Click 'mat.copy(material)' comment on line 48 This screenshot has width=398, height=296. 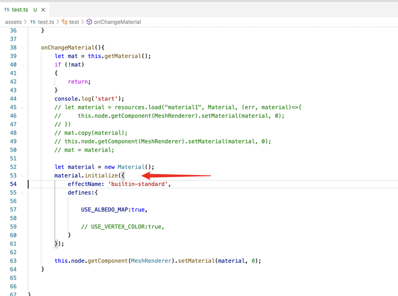tap(94, 133)
